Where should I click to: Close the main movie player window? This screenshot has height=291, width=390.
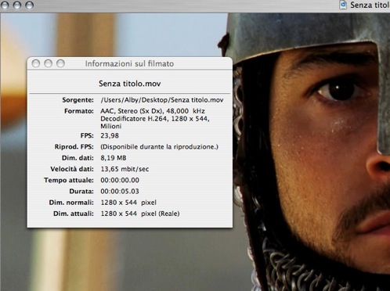[x=5, y=5]
